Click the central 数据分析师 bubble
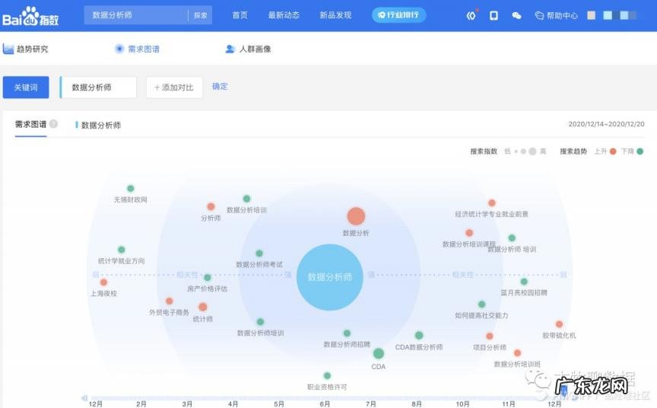This screenshot has height=408, width=657. 330,277
